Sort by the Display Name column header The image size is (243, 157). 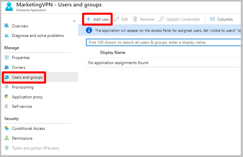pos(112,53)
